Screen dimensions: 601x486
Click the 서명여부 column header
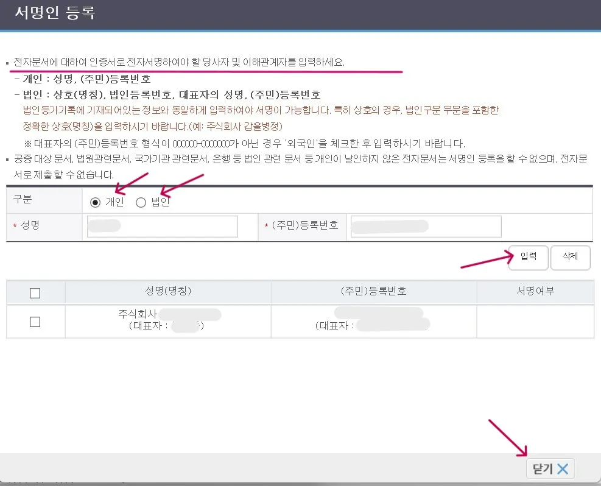click(534, 292)
